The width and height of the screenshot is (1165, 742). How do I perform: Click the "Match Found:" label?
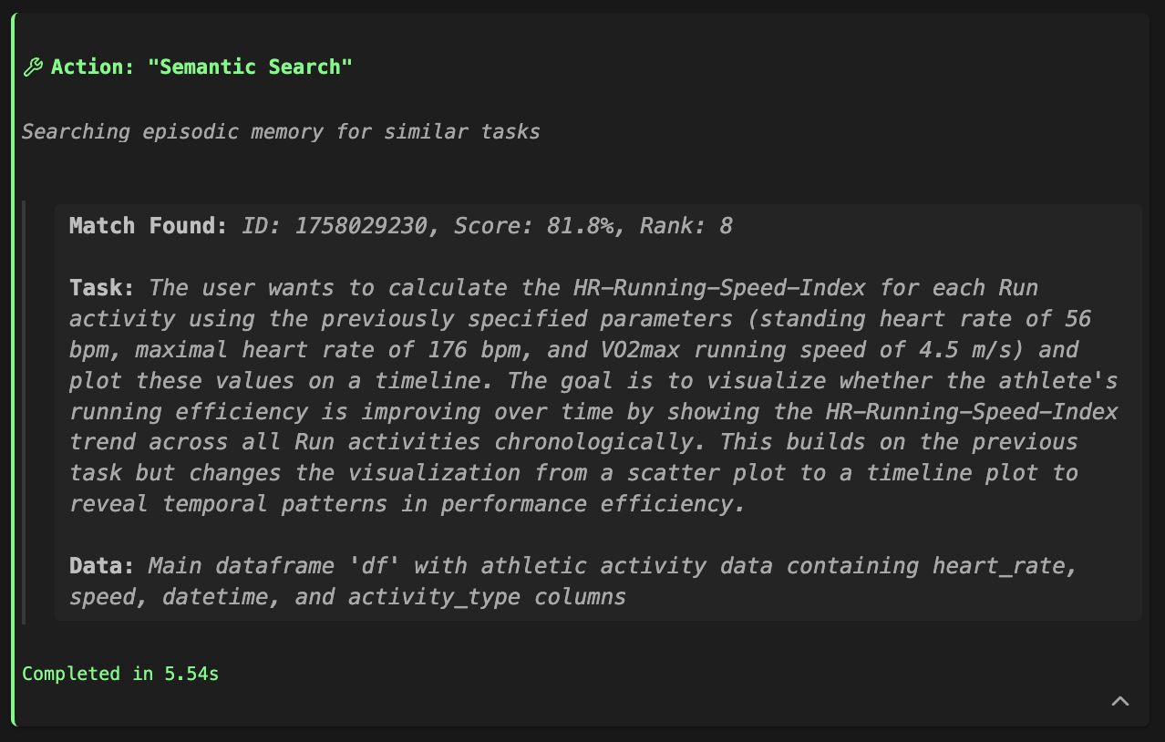pos(149,226)
